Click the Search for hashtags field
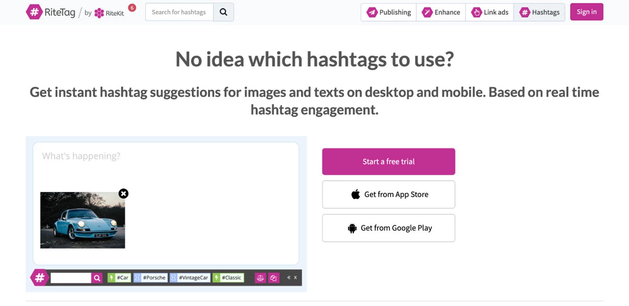This screenshot has height=306, width=629. (179, 12)
